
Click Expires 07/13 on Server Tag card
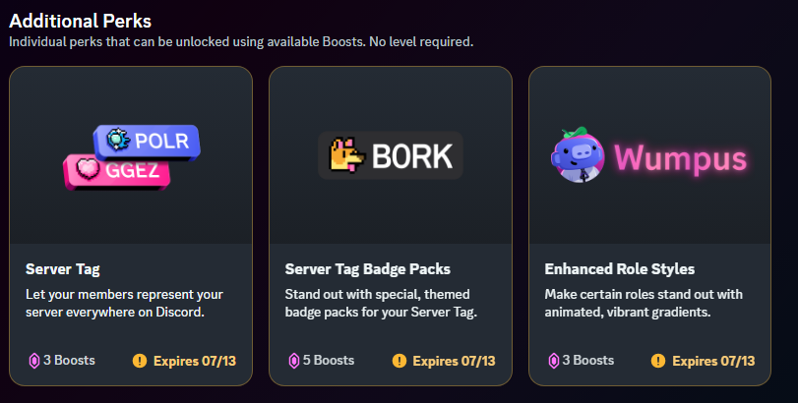195,361
